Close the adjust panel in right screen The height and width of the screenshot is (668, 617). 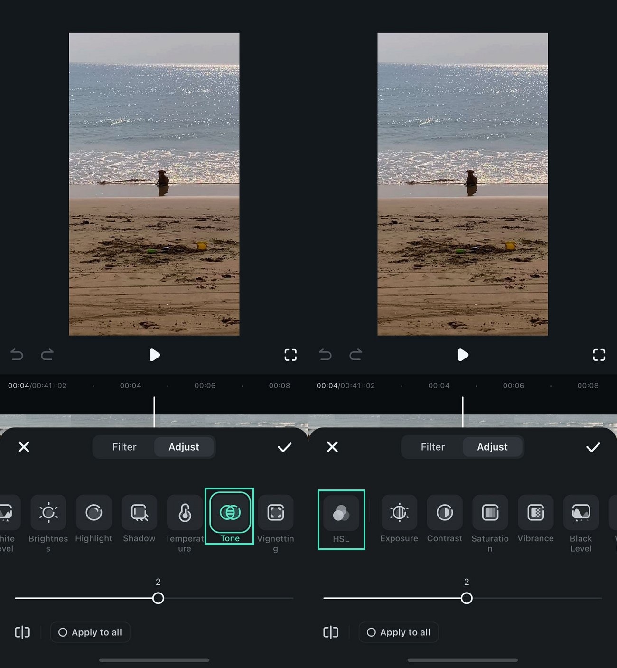pyautogui.click(x=332, y=447)
